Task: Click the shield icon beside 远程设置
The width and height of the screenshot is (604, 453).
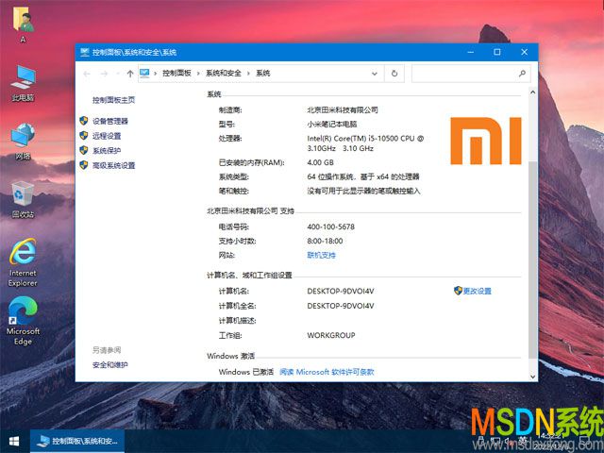Action: click(x=84, y=136)
